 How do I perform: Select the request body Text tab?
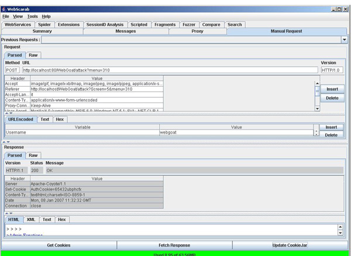[45, 120]
